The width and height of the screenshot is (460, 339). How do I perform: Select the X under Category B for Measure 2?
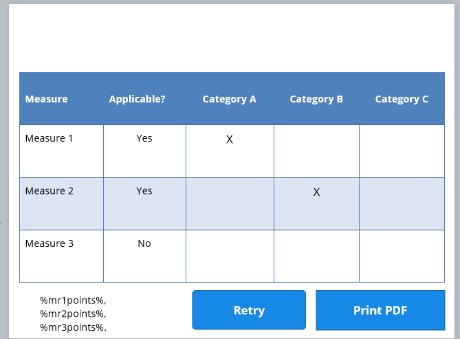tap(316, 193)
